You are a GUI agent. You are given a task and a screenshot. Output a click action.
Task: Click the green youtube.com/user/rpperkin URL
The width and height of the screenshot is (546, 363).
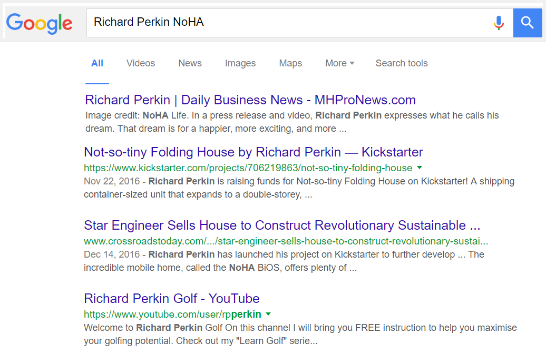172,315
